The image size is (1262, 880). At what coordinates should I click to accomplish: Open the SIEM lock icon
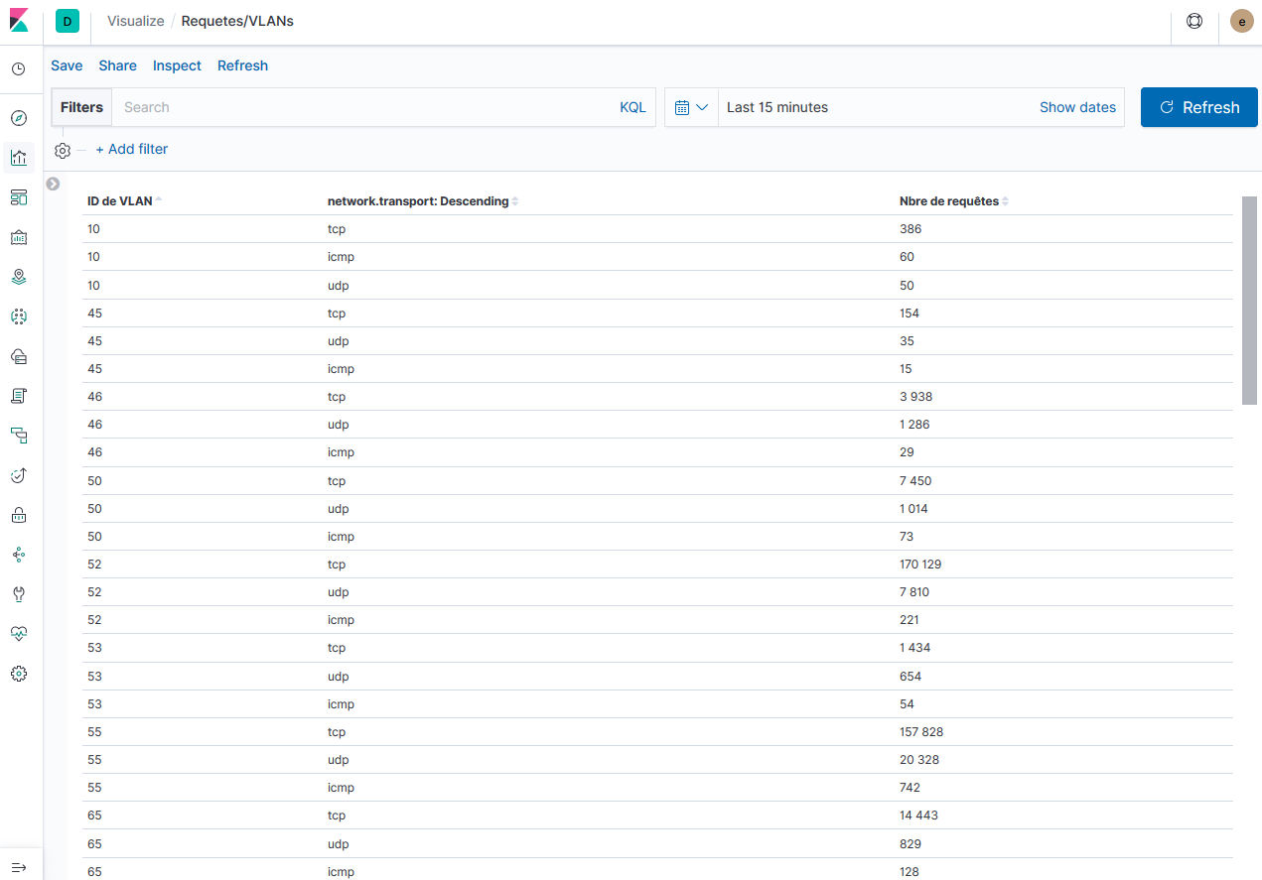tap(19, 515)
